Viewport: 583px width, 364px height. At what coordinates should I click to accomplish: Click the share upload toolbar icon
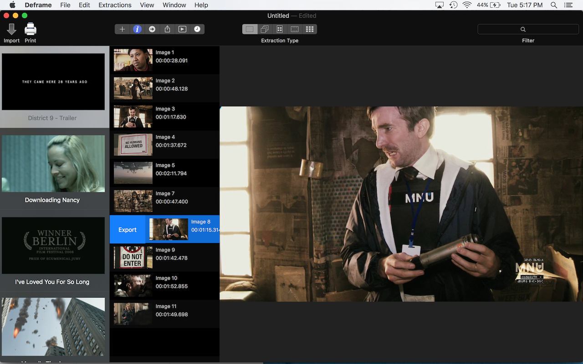click(x=167, y=29)
